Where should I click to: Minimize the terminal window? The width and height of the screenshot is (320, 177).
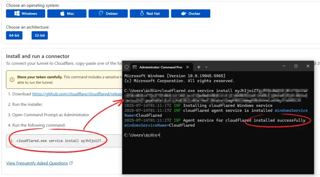click(x=284, y=66)
